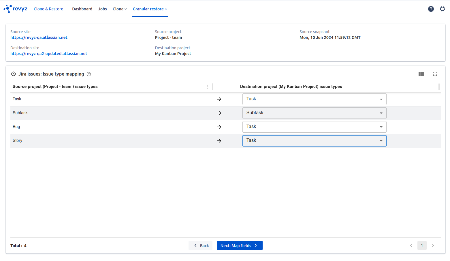Click the source snapshot date text
This screenshot has width=450, height=261.
pos(330,37)
